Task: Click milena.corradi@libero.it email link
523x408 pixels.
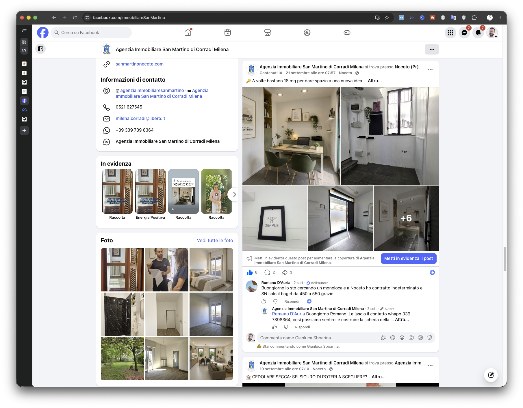Action: [x=140, y=119]
